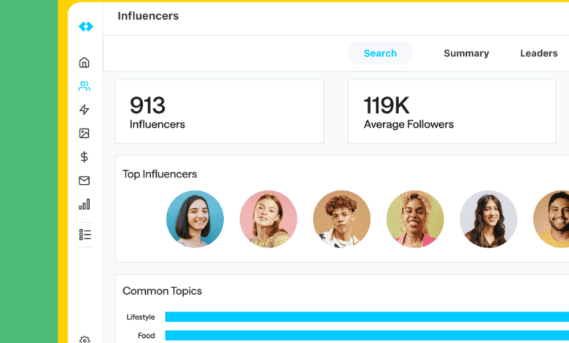
Task: Open the envelope messages icon
Action: click(x=84, y=180)
